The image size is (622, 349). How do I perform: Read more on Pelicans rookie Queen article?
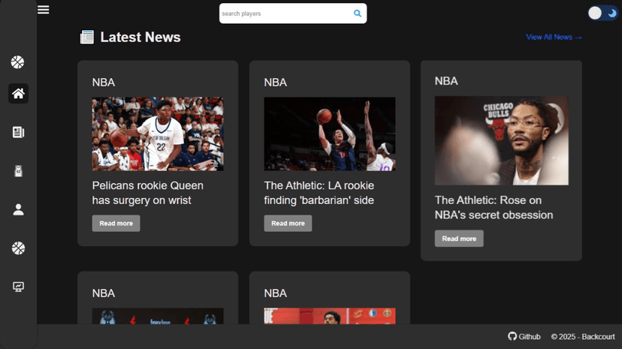click(x=116, y=224)
